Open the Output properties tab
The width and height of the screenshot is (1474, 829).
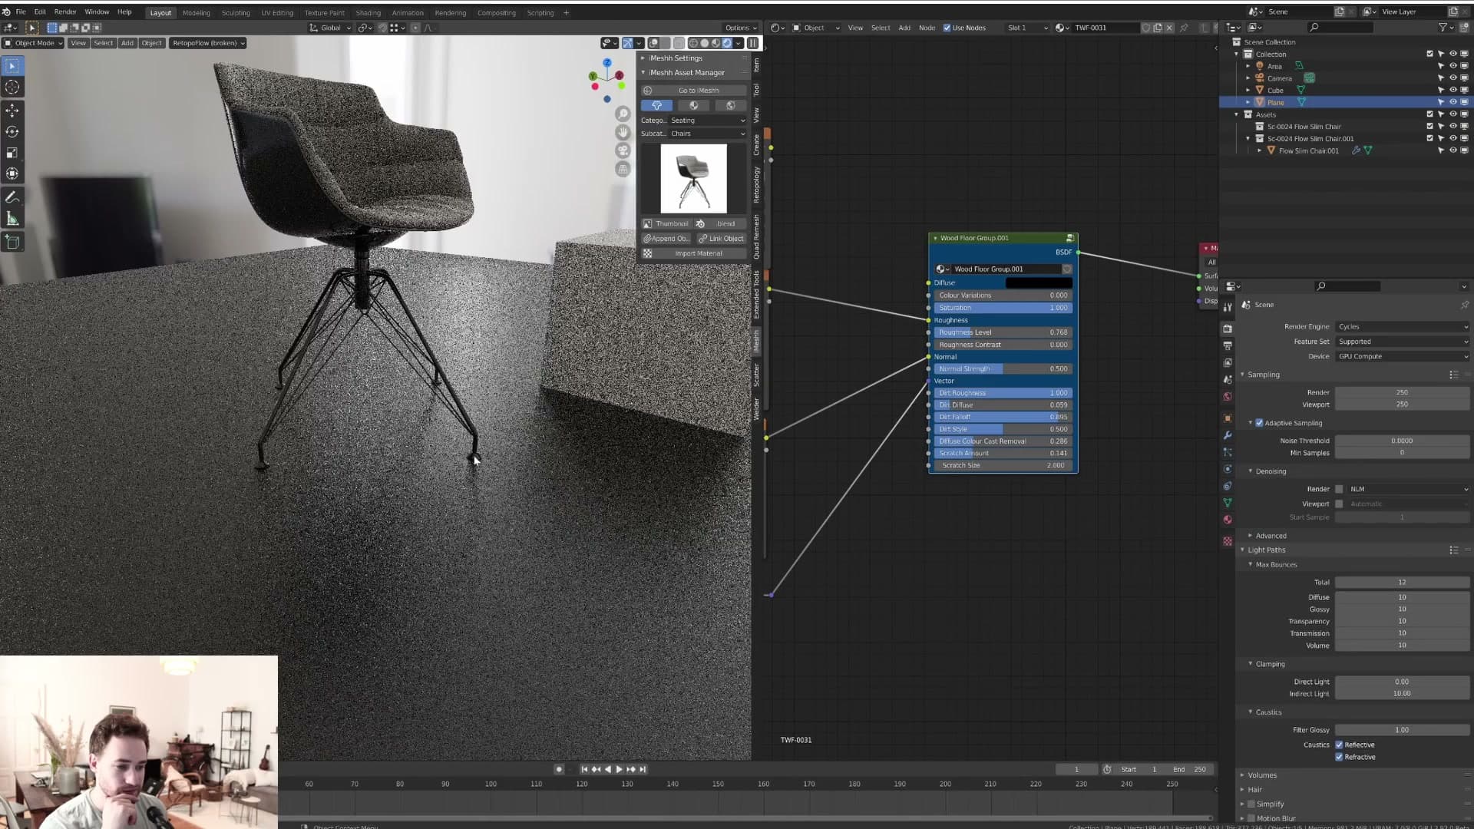pyautogui.click(x=1228, y=345)
